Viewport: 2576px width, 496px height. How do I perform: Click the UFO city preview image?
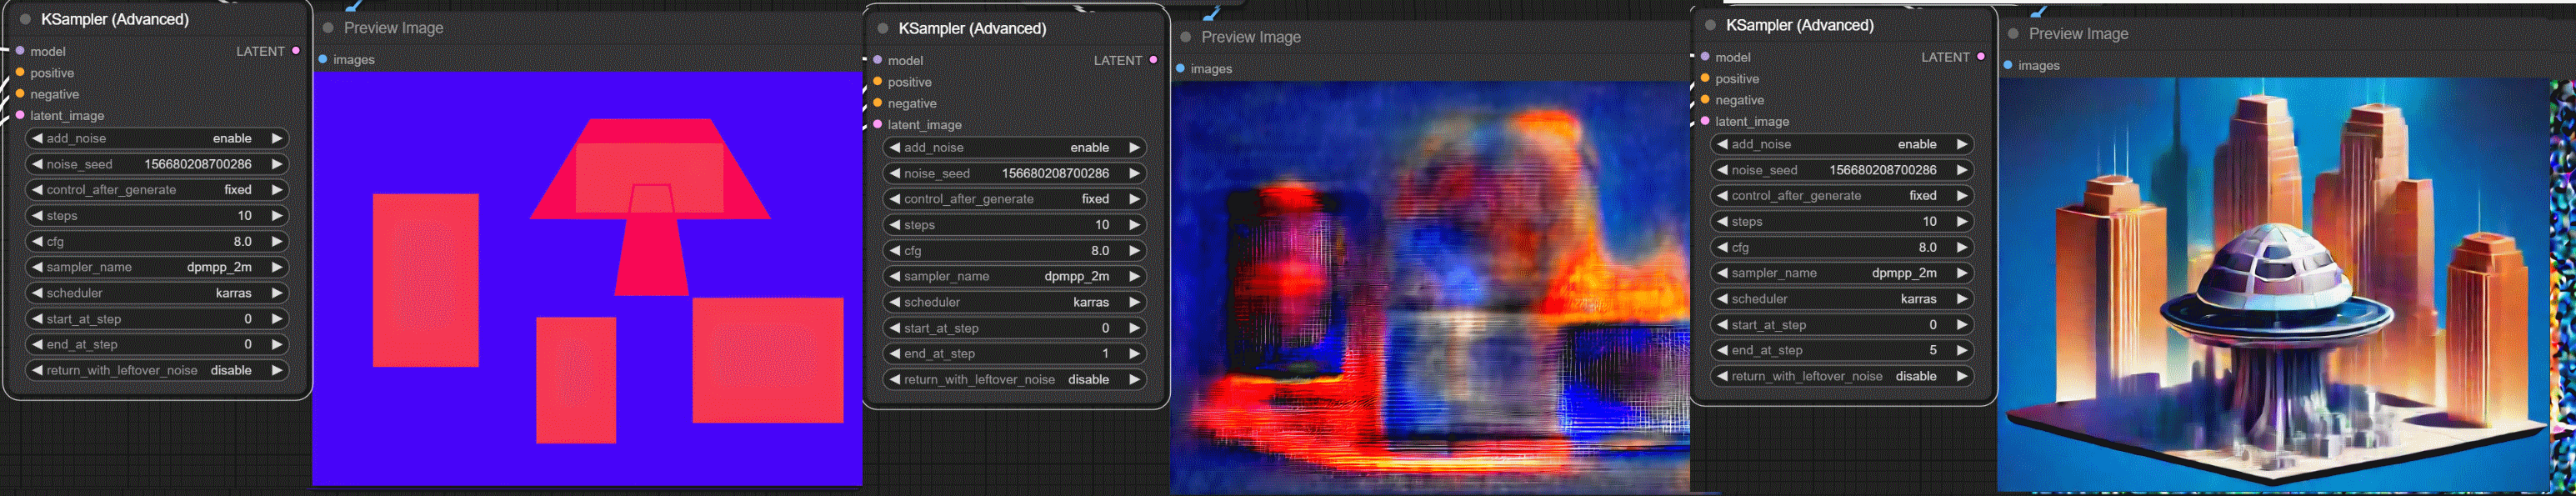coord(2272,285)
